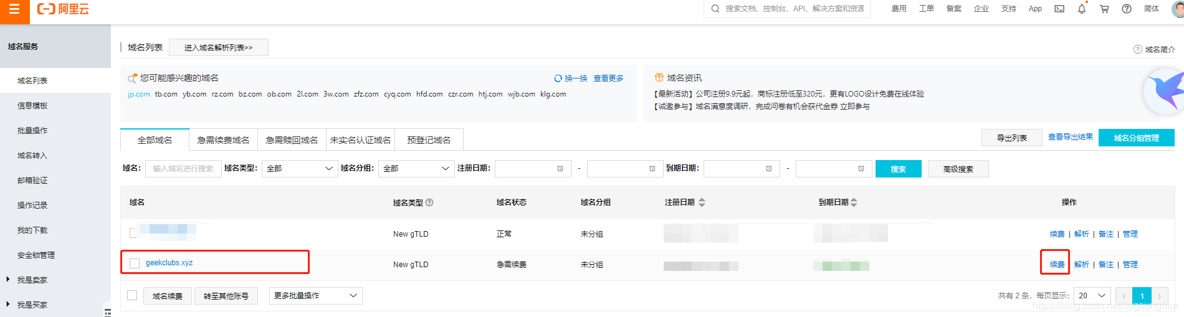This screenshot has height=317, width=1184.
Task: Click the sort arrows next to 到期日期
Action: coord(854,202)
